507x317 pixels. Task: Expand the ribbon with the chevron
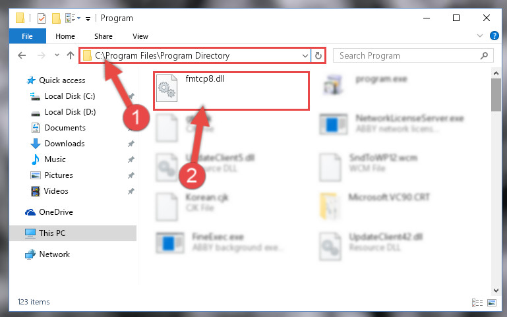480,36
